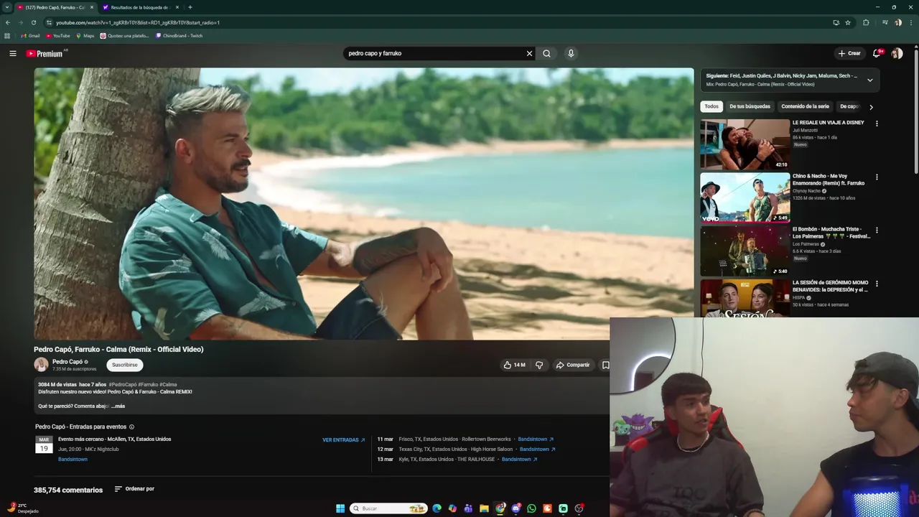Open Bandsintown link under McAllen event
The image size is (919, 517).
pyautogui.click(x=73, y=460)
